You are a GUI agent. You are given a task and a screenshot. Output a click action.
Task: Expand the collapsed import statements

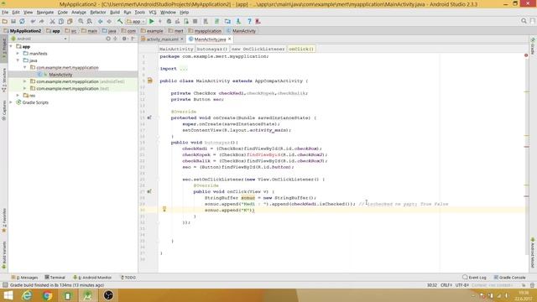click(x=184, y=69)
